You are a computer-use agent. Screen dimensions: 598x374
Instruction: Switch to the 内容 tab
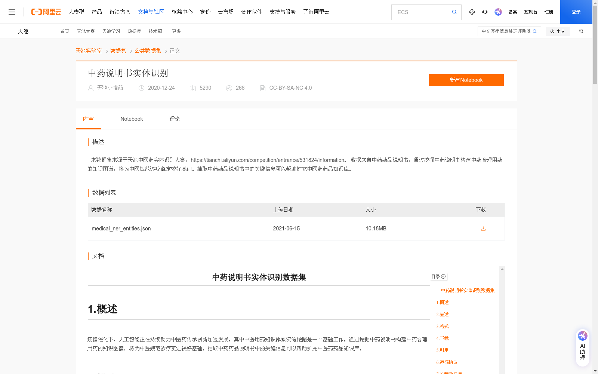(x=88, y=119)
